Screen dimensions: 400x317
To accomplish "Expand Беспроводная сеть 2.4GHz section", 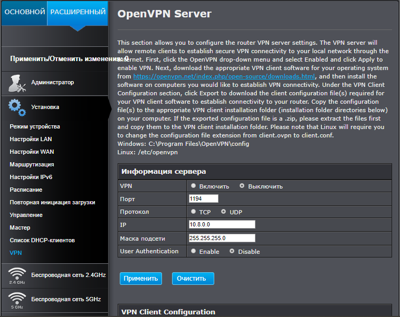I will (55, 276).
